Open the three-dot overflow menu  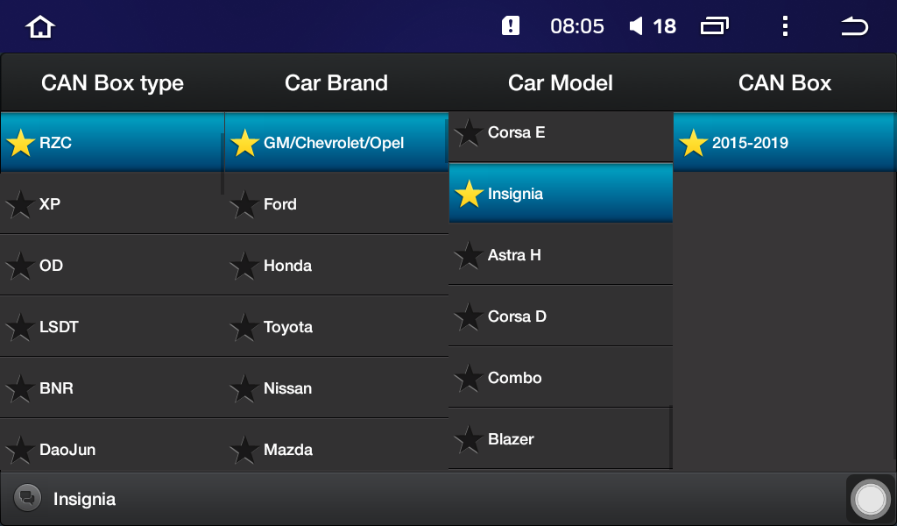tap(785, 26)
